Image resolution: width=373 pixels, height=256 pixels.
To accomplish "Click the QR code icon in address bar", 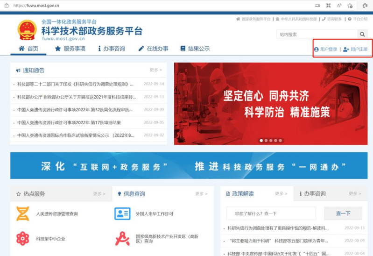I will pos(328,5).
